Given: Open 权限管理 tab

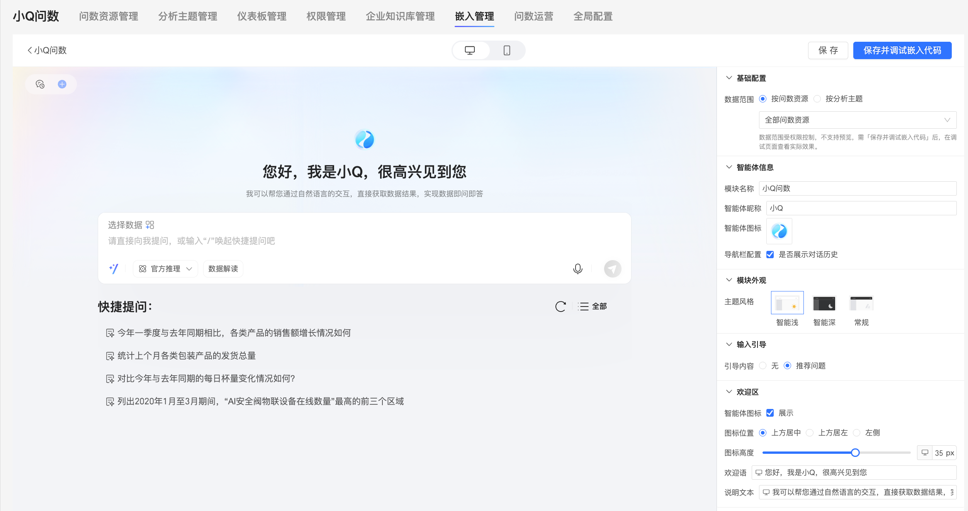Looking at the screenshot, I should click(x=326, y=16).
